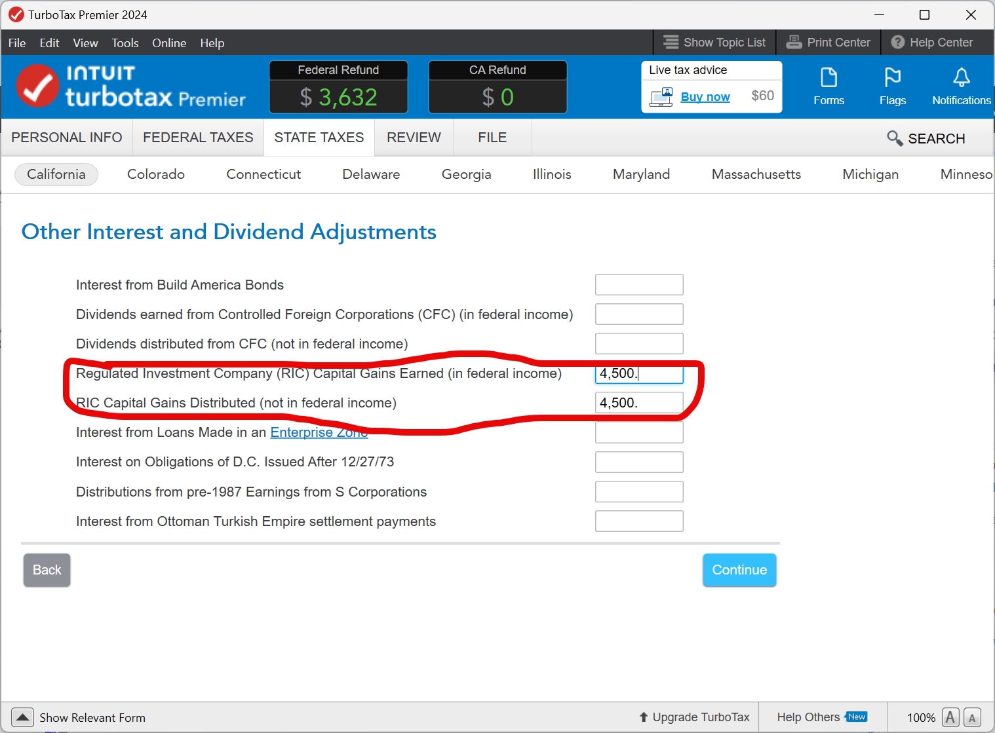Switch to the FEDERAL TAXES tab

click(x=198, y=138)
